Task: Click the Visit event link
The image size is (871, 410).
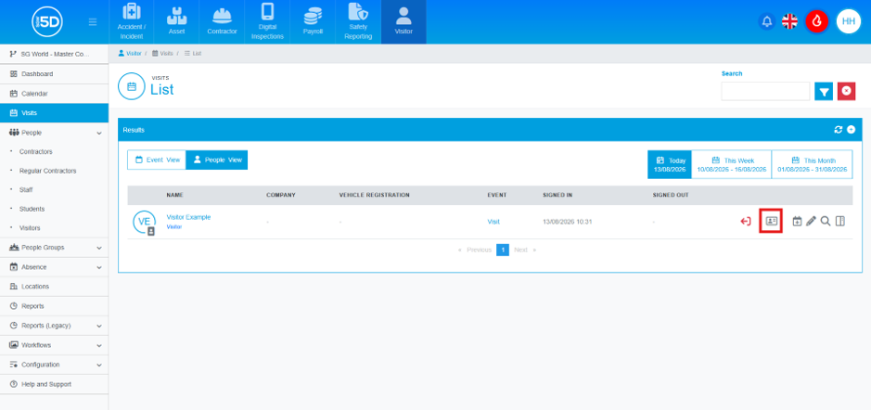Action: click(x=493, y=222)
